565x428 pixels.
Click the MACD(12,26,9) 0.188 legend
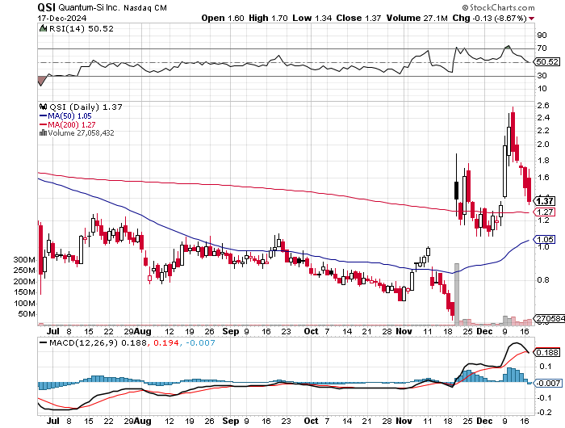(98, 342)
